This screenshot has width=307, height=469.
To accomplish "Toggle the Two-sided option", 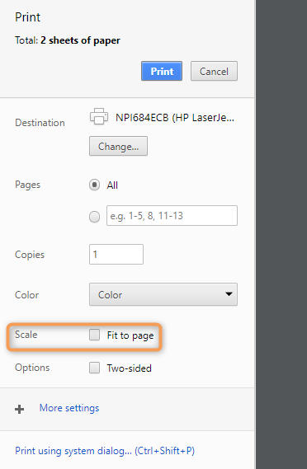I will pos(94,368).
